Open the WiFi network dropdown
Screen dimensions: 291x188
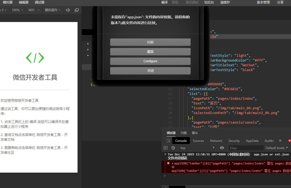34,10
